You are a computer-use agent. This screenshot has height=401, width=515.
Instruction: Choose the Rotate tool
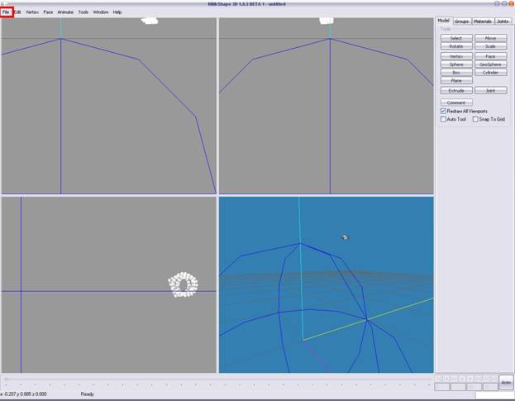456,46
